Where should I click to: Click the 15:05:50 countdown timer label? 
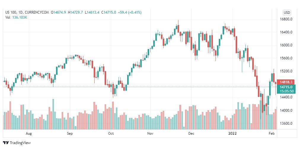click(286, 91)
